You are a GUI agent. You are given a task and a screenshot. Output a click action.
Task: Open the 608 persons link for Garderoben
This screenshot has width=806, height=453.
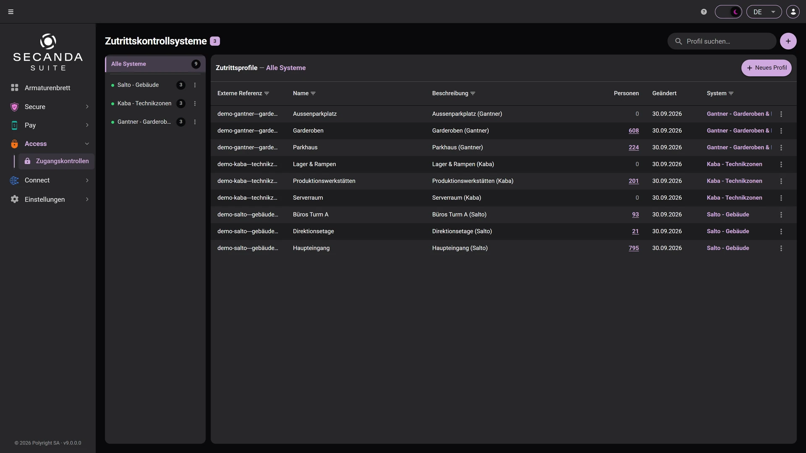[634, 131]
